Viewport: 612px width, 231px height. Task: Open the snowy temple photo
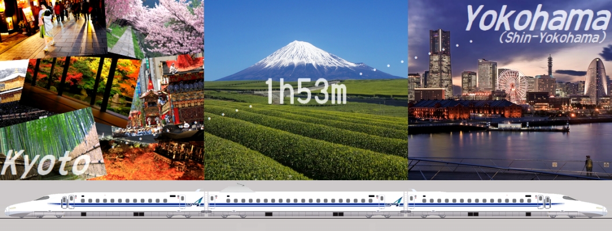pyautogui.click(x=13, y=87)
